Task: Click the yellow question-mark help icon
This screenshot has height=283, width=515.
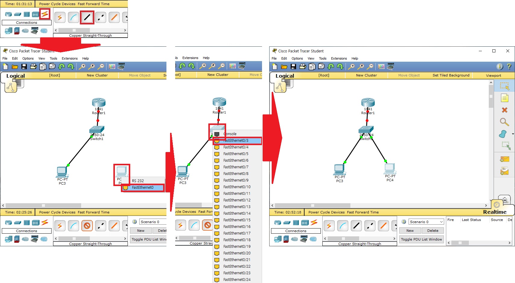Action: [509, 67]
